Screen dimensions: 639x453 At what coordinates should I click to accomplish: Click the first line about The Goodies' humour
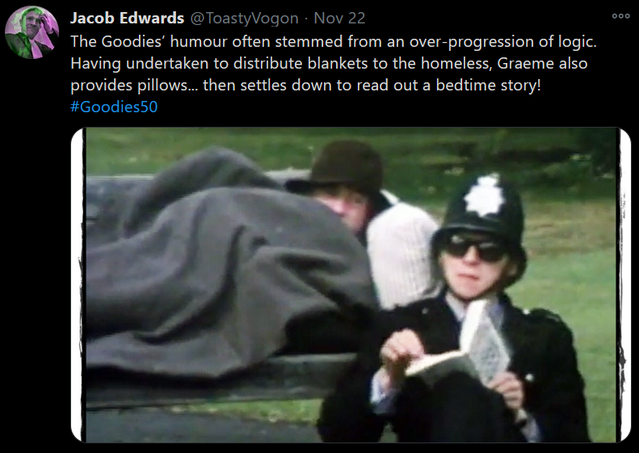(334, 41)
